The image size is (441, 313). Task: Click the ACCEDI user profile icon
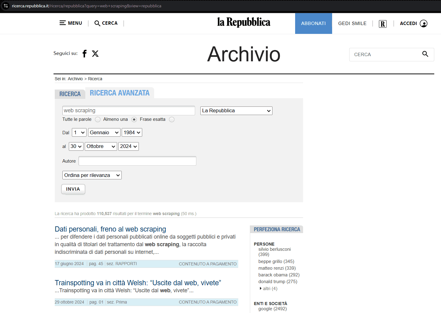424,23
